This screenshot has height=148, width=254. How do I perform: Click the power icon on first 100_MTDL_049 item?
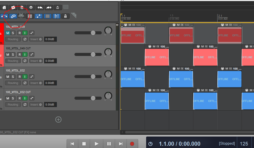coord(125,25)
